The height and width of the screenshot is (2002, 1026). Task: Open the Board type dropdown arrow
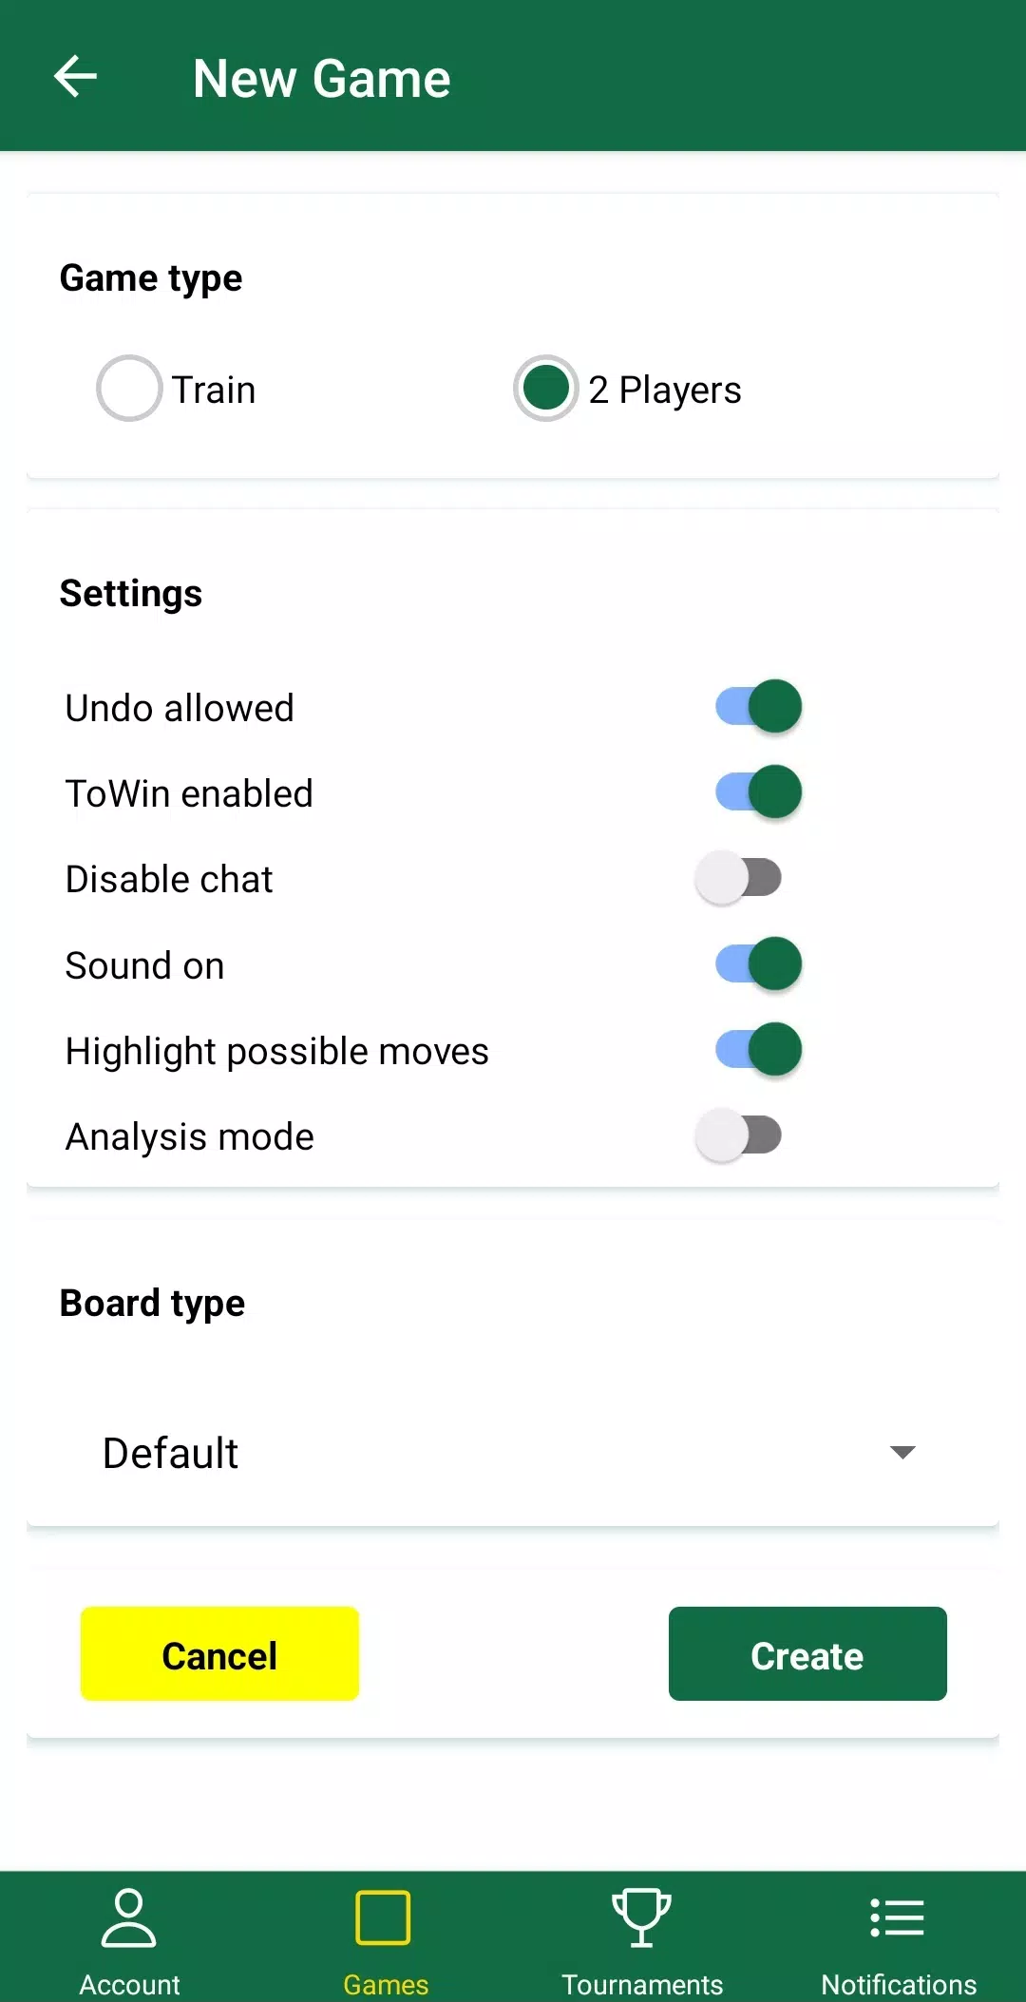[902, 1452]
